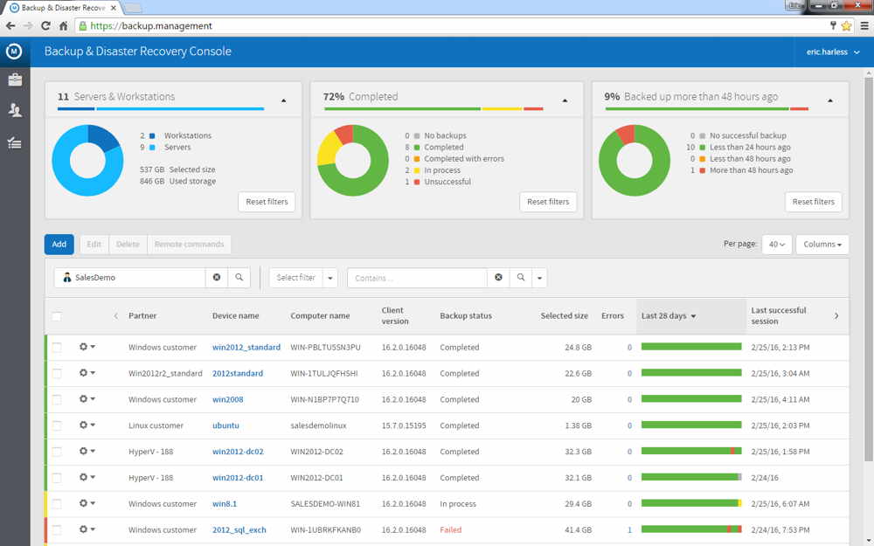Open the Per page count dropdown
The image size is (874, 546).
click(776, 244)
